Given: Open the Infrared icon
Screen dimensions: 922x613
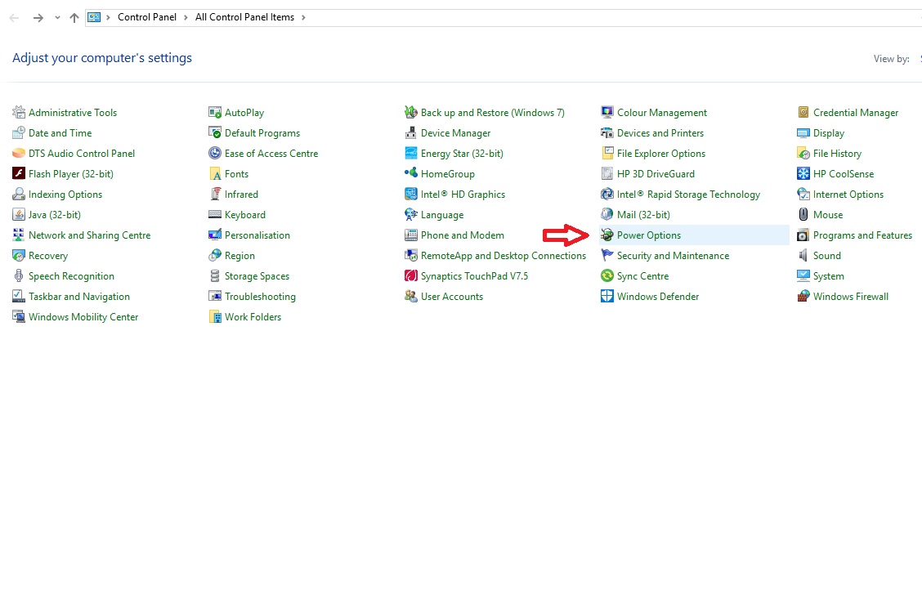Looking at the screenshot, I should (x=215, y=194).
